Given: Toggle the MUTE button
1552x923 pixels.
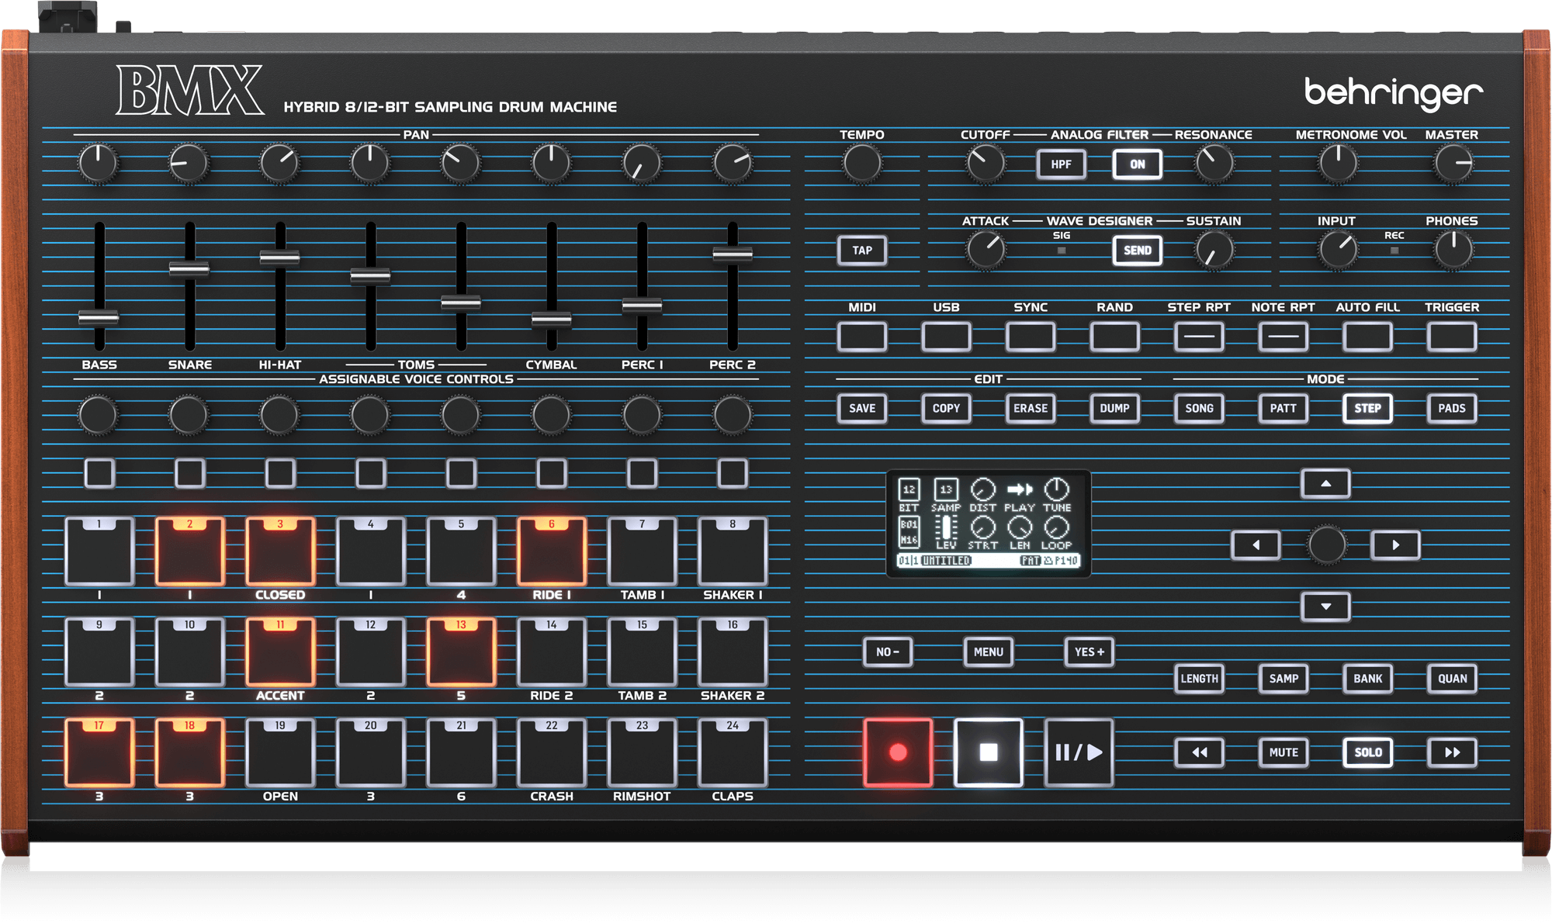Looking at the screenshot, I should click(1284, 752).
